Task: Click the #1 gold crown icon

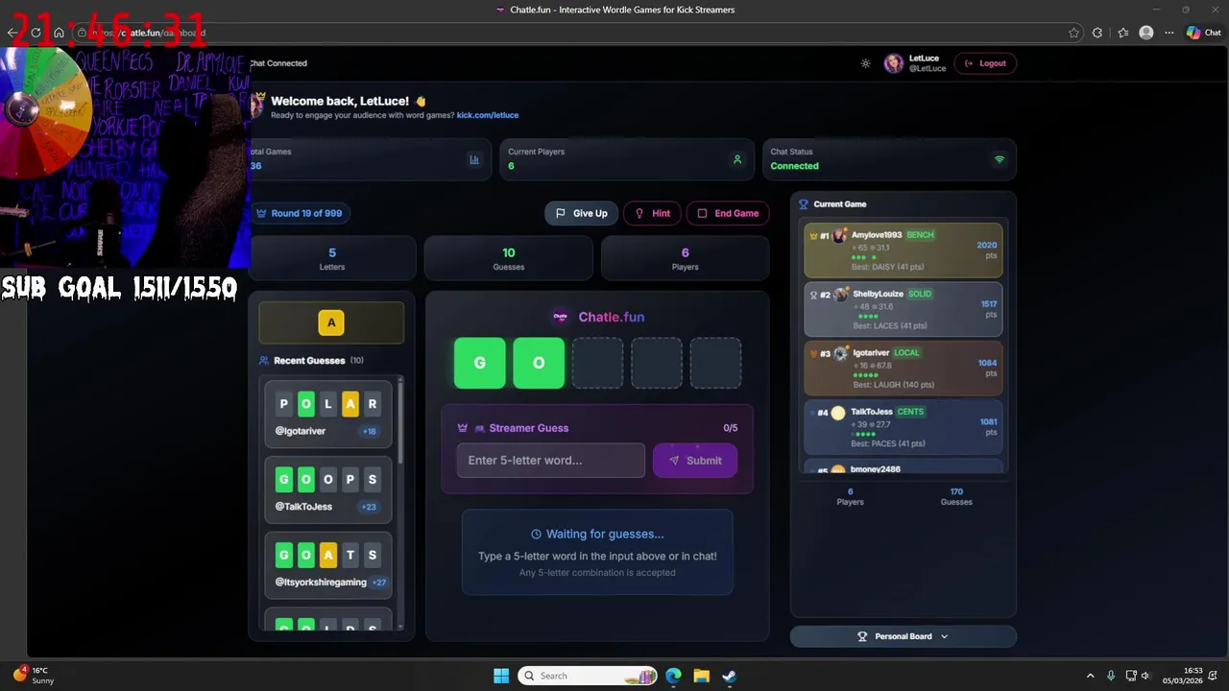Action: point(813,235)
